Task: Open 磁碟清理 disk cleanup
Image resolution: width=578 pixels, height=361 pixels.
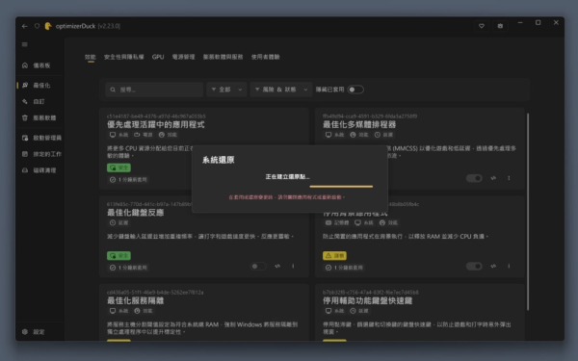Action: point(39,170)
